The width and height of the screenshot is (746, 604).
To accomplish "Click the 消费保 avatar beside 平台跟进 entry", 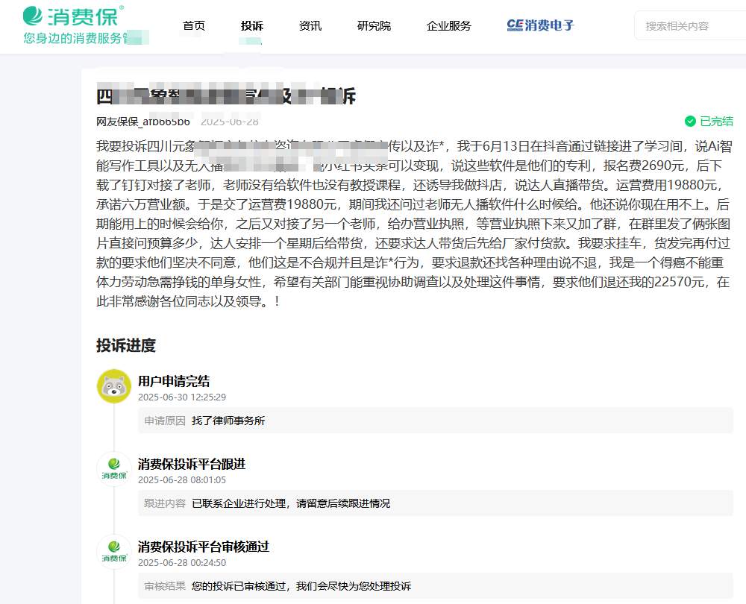I will 113,468.
